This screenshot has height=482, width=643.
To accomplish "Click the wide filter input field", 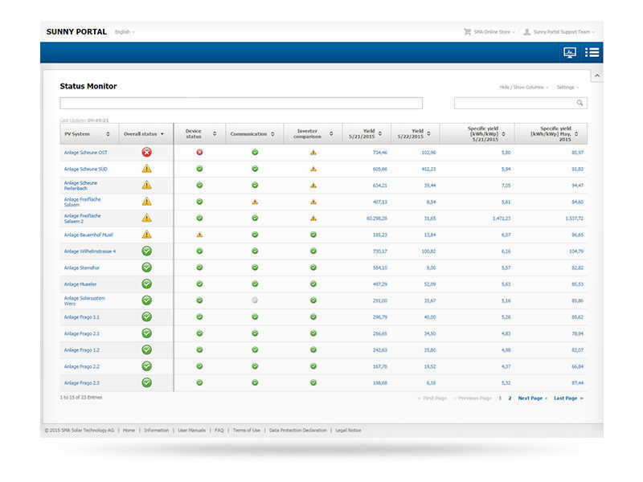I will click(240, 103).
